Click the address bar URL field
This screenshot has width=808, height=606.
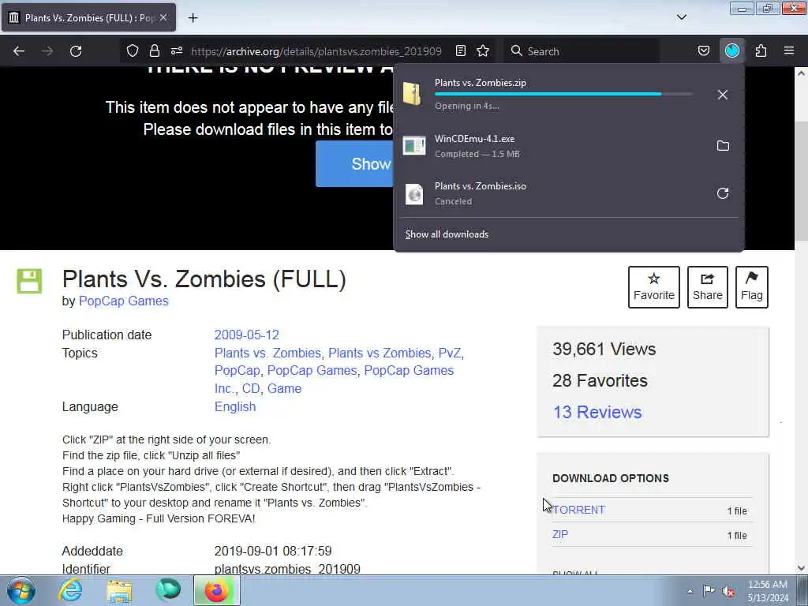(x=316, y=51)
